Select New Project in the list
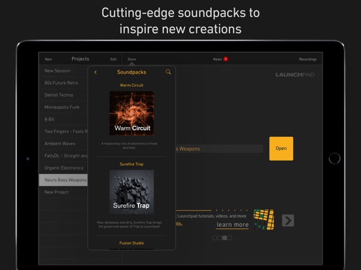Image resolution: width=361 pixels, height=270 pixels. click(63, 192)
